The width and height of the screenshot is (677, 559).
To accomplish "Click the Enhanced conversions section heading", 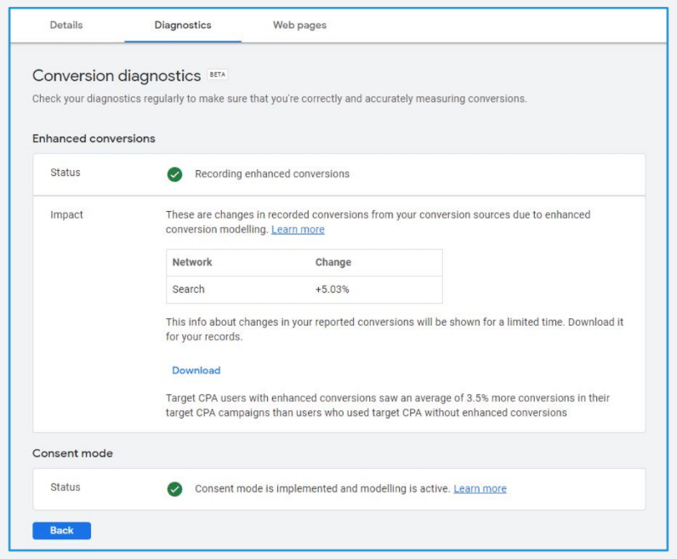I will 94,138.
